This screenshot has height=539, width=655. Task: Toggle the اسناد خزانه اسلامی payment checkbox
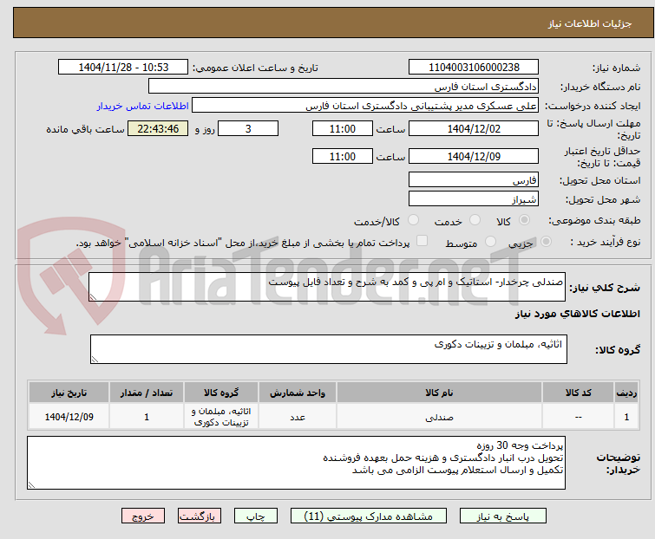(x=422, y=241)
